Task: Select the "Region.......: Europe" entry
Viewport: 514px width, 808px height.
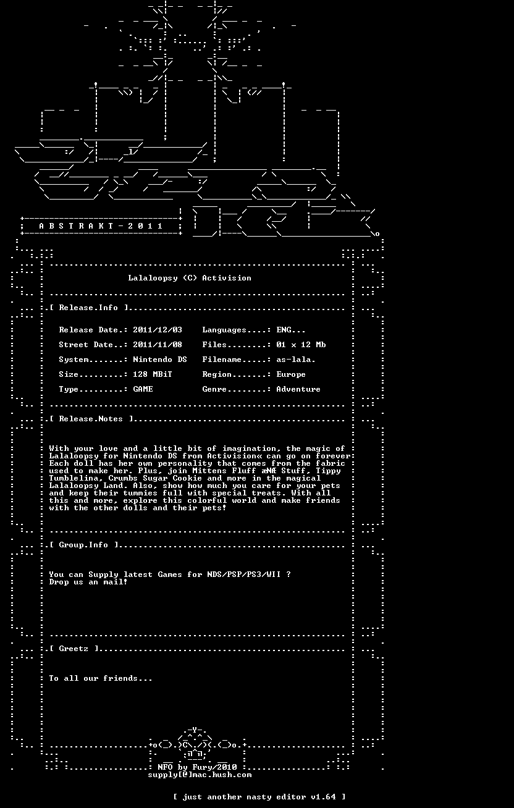Action: coord(254,374)
